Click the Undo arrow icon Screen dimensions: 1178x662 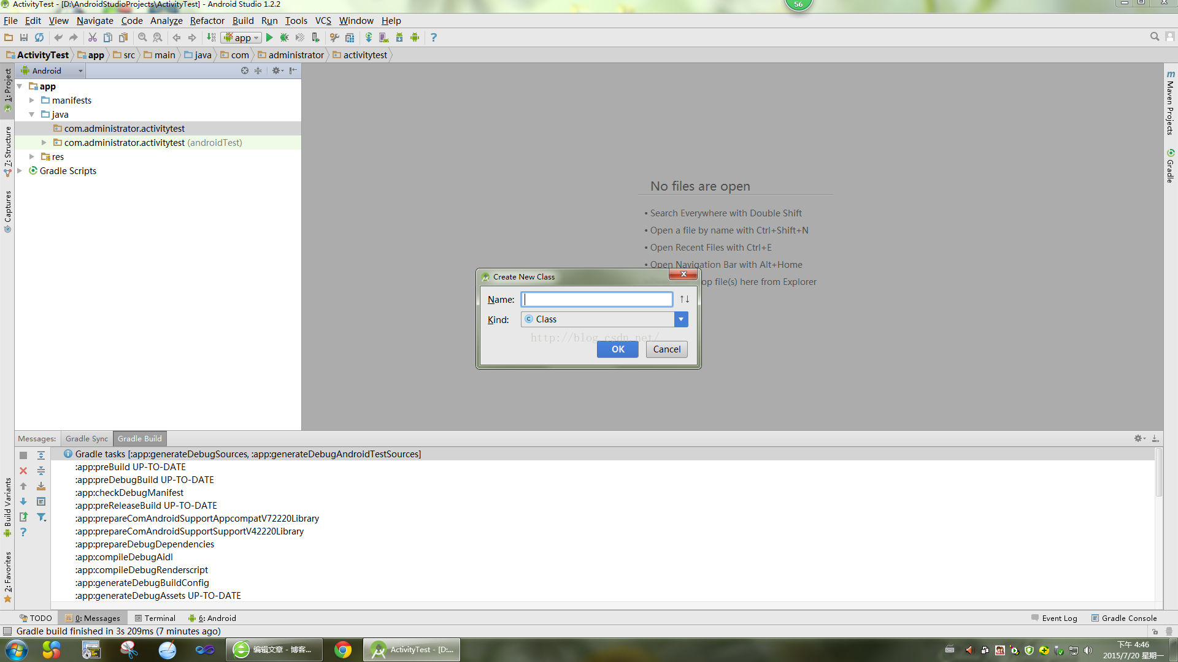[58, 37]
